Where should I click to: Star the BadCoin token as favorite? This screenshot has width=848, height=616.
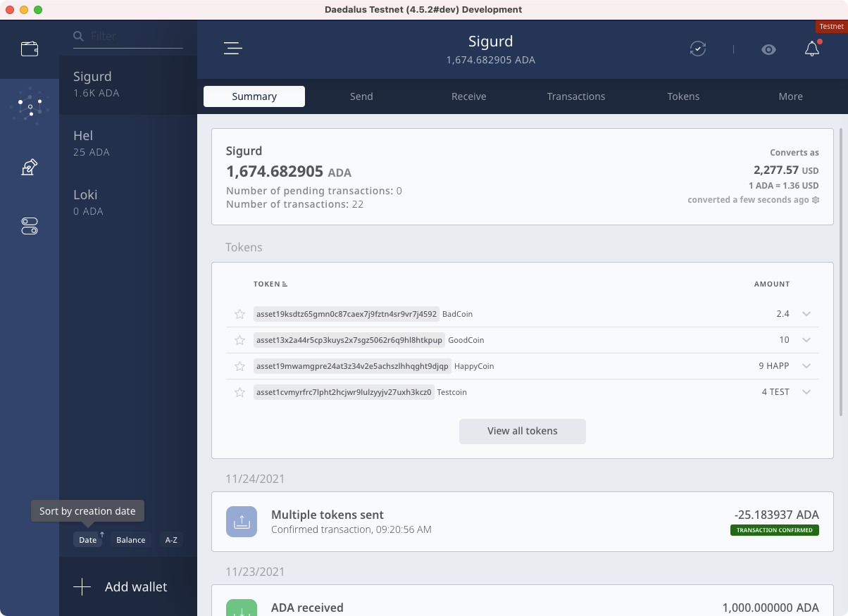click(x=239, y=314)
